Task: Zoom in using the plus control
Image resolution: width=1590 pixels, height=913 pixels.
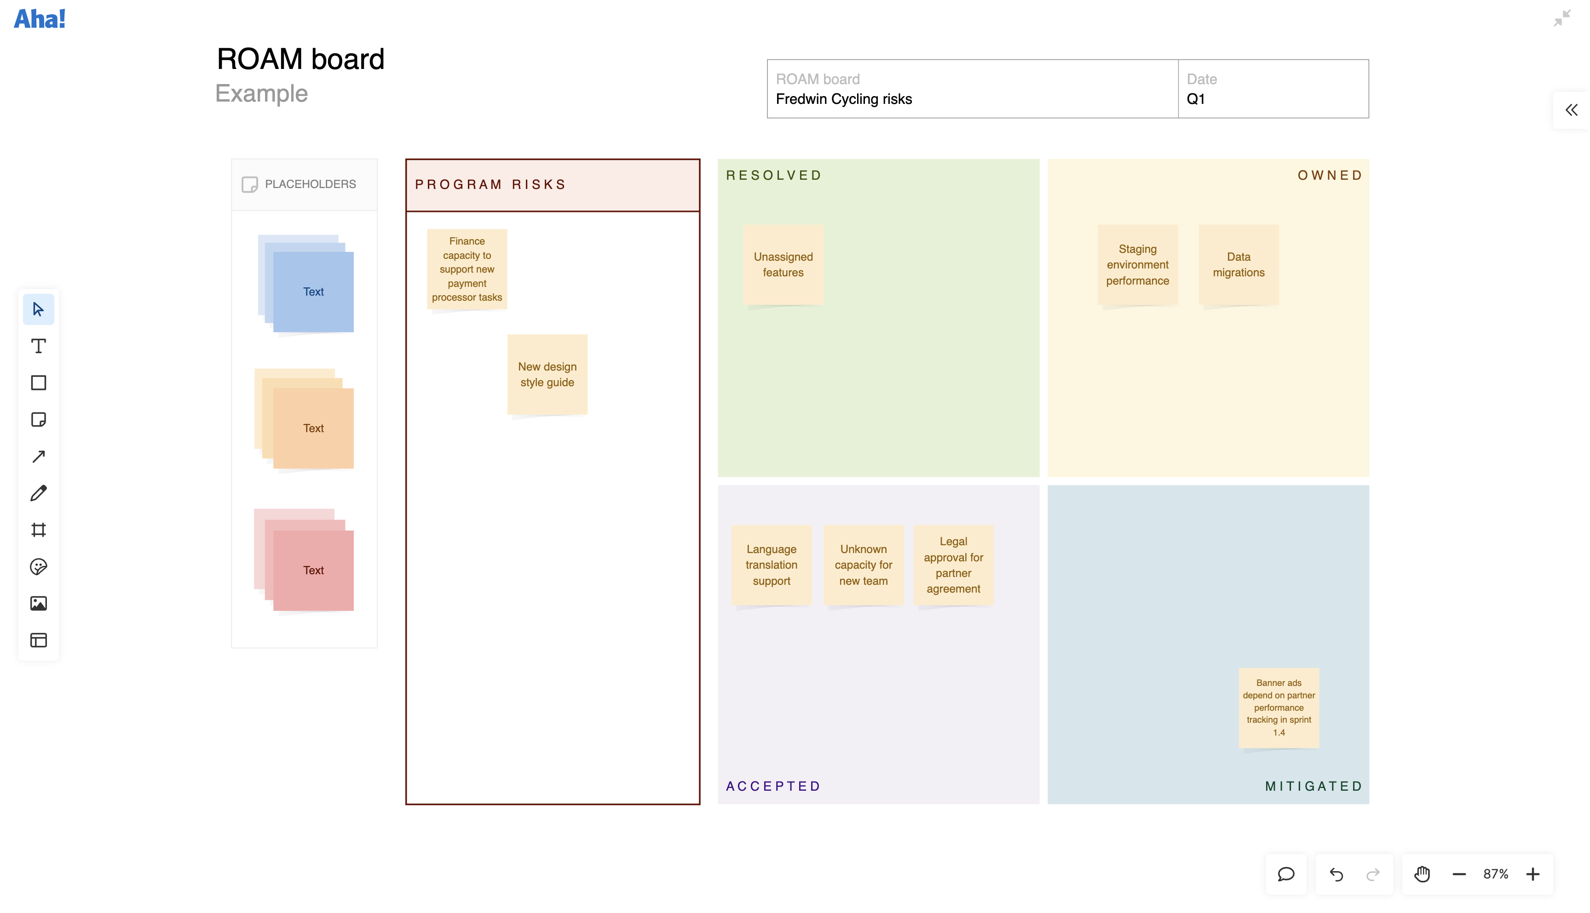Action: (x=1533, y=873)
